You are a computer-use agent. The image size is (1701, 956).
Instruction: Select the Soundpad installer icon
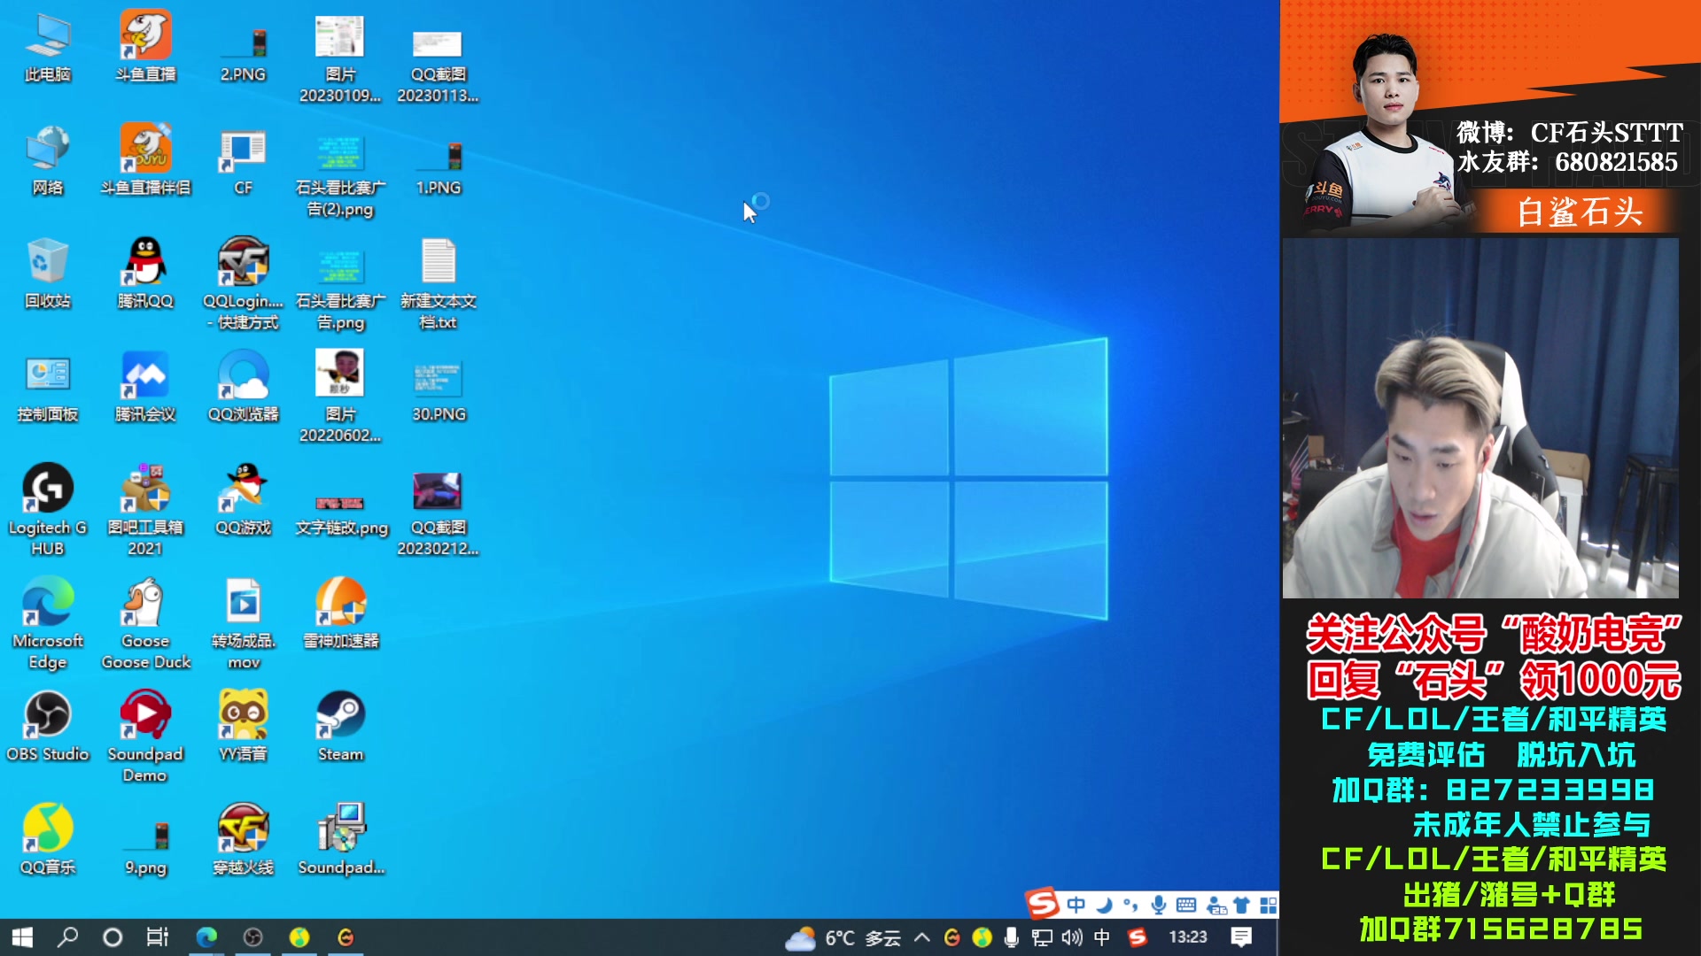340,841
